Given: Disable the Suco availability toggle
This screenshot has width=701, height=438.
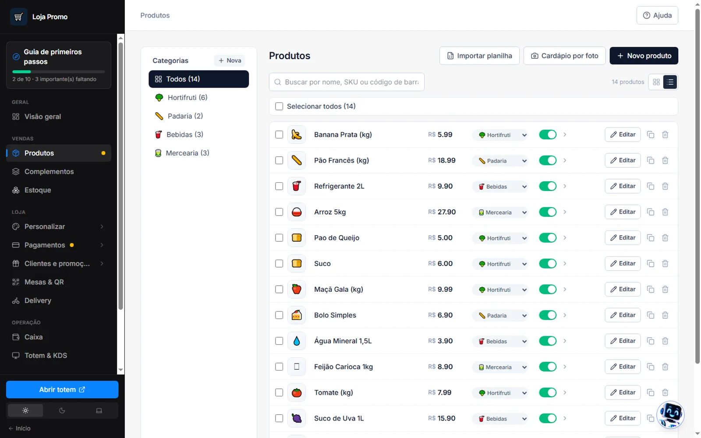Looking at the screenshot, I should pos(548,264).
